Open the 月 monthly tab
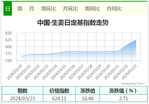149x104 pixels. point(32,9)
